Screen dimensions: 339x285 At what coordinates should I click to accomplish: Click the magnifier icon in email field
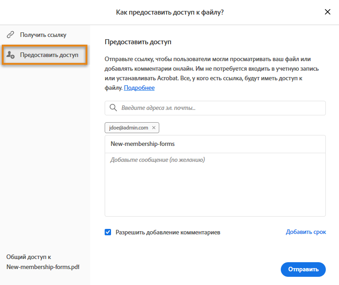[x=113, y=108]
